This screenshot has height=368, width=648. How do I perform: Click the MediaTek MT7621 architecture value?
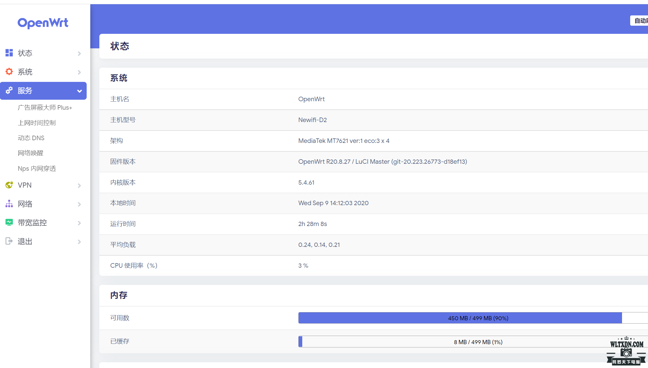344,141
